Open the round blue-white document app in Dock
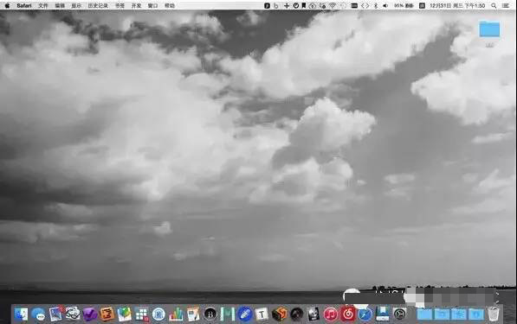Screen dimensions: 517x324 click(158, 314)
